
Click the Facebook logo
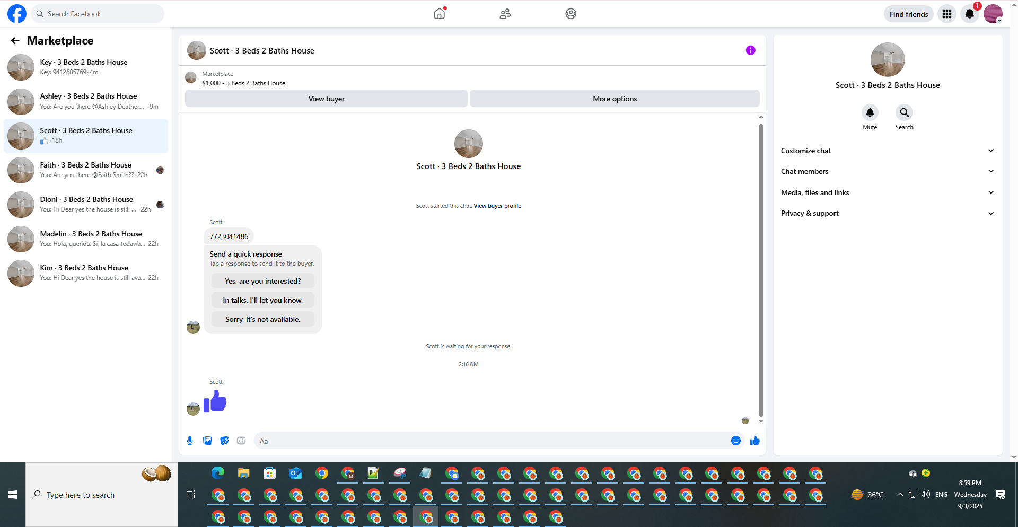click(16, 14)
